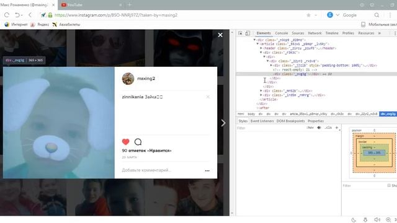Screen dimensions: 397x223
Task: Open DOM Breakpoints sidebar tab
Action: pos(290,121)
